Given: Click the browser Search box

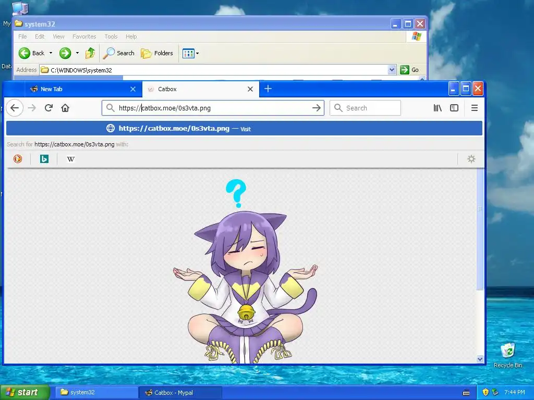Looking at the screenshot, I should [365, 108].
